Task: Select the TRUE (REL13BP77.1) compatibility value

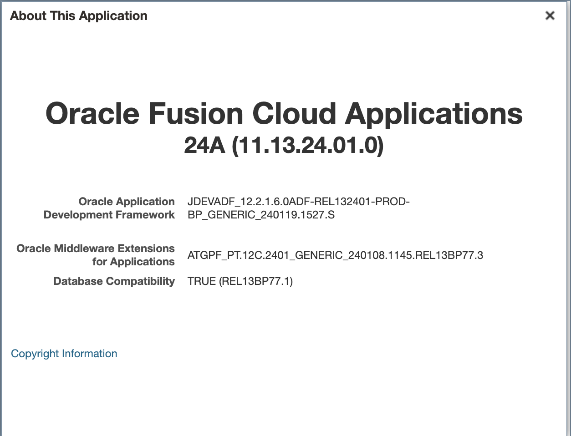Action: point(241,281)
